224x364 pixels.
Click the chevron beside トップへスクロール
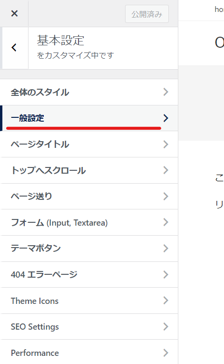(166, 170)
